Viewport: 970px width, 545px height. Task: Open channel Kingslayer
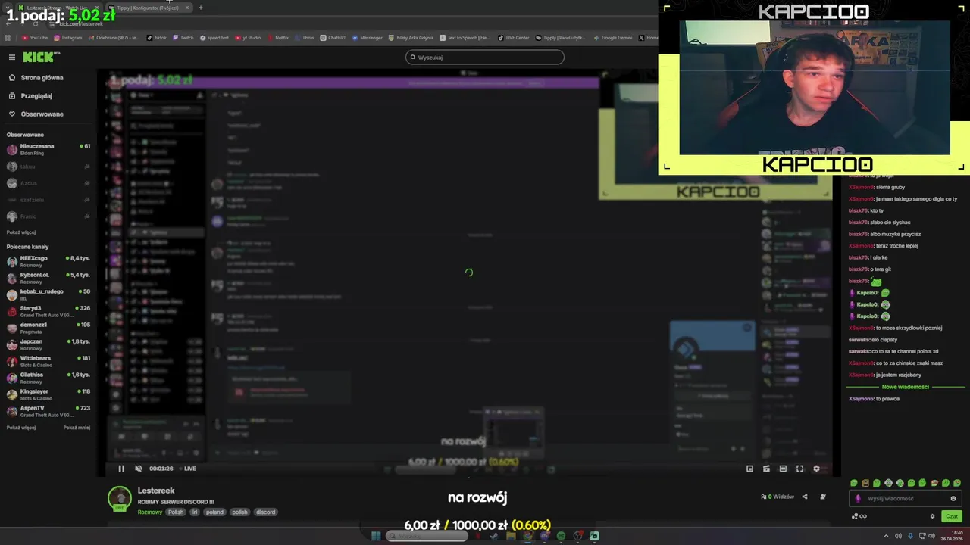click(x=48, y=394)
